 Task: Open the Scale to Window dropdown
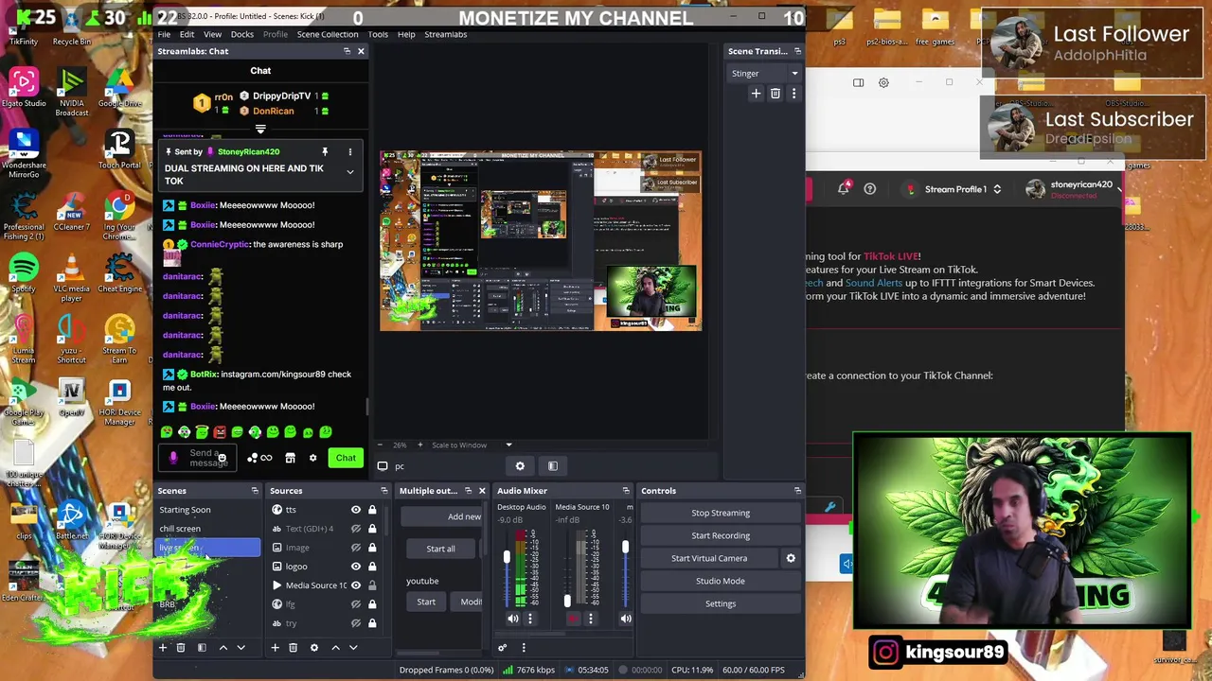(472, 445)
